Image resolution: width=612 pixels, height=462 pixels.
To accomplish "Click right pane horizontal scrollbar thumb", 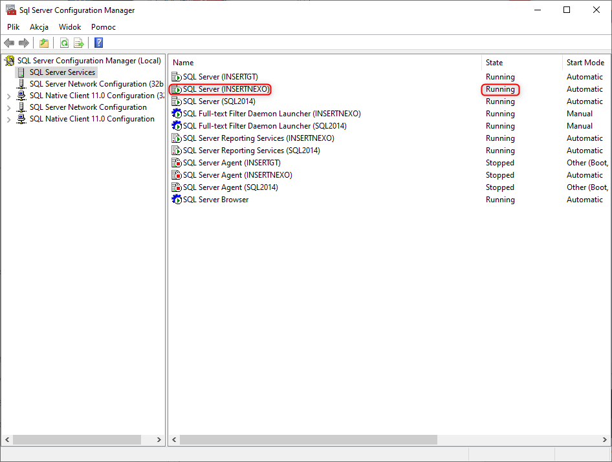I will [x=309, y=440].
